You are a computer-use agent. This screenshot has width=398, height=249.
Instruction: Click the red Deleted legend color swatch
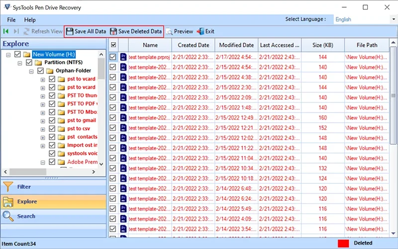(x=343, y=243)
